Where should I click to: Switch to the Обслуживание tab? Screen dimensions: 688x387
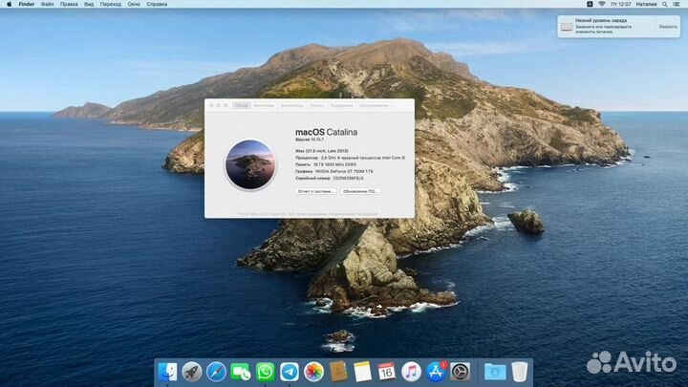374,105
